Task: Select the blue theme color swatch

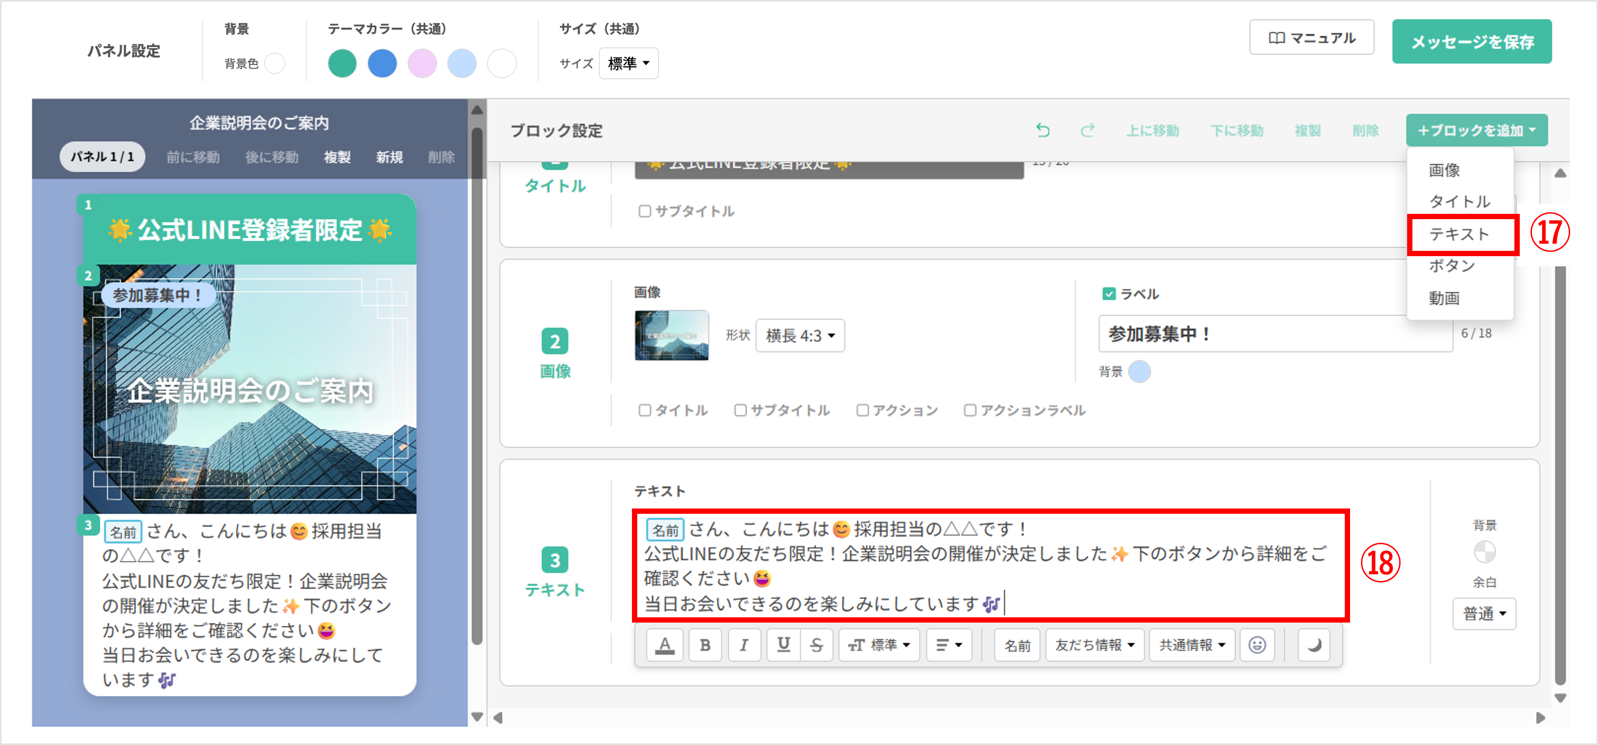Action: 382,63
